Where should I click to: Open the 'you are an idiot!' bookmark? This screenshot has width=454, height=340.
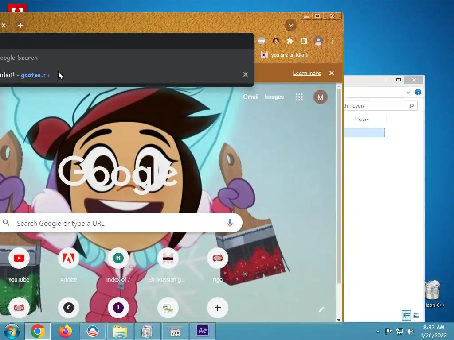point(284,55)
